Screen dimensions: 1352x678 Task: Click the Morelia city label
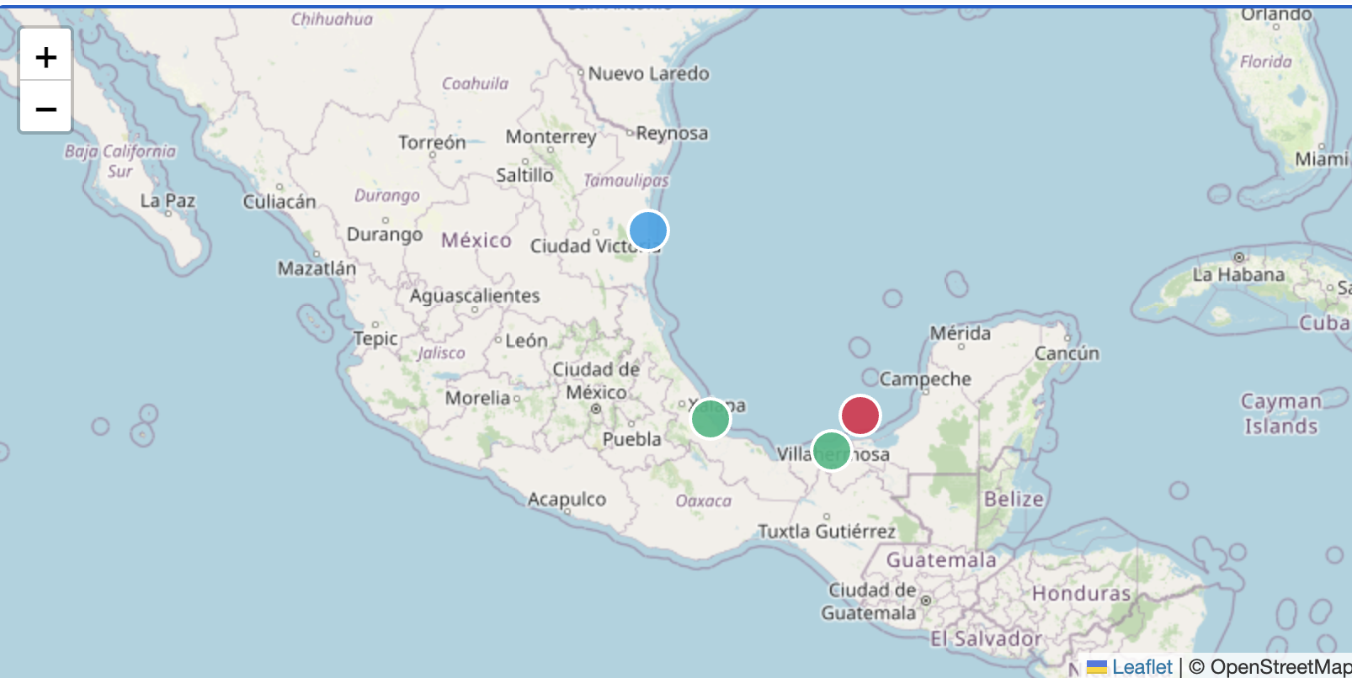[x=477, y=398]
